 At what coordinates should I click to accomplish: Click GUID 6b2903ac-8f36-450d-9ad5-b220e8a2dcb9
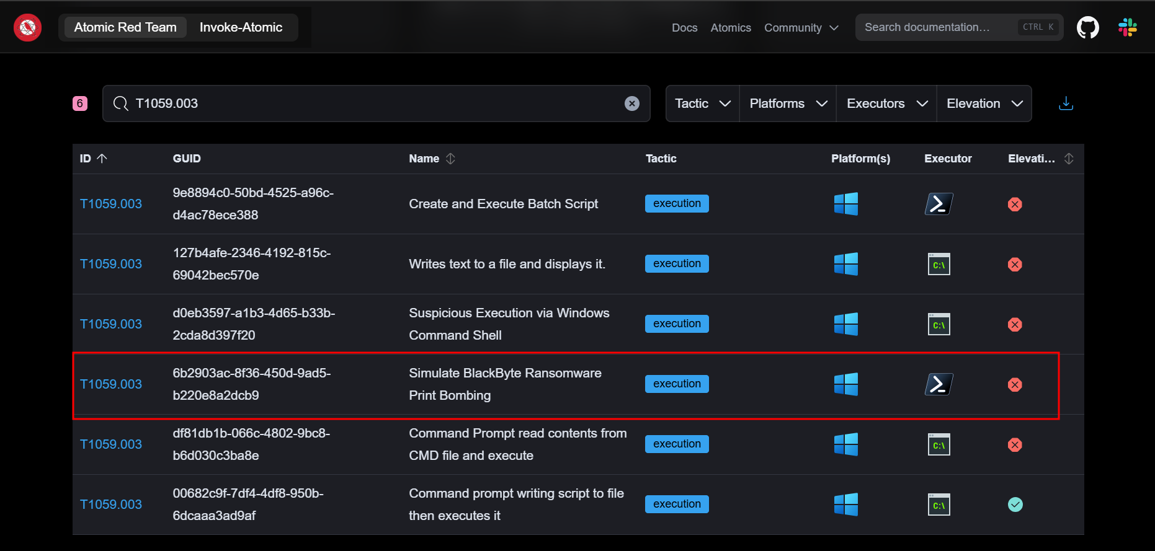pyautogui.click(x=252, y=384)
